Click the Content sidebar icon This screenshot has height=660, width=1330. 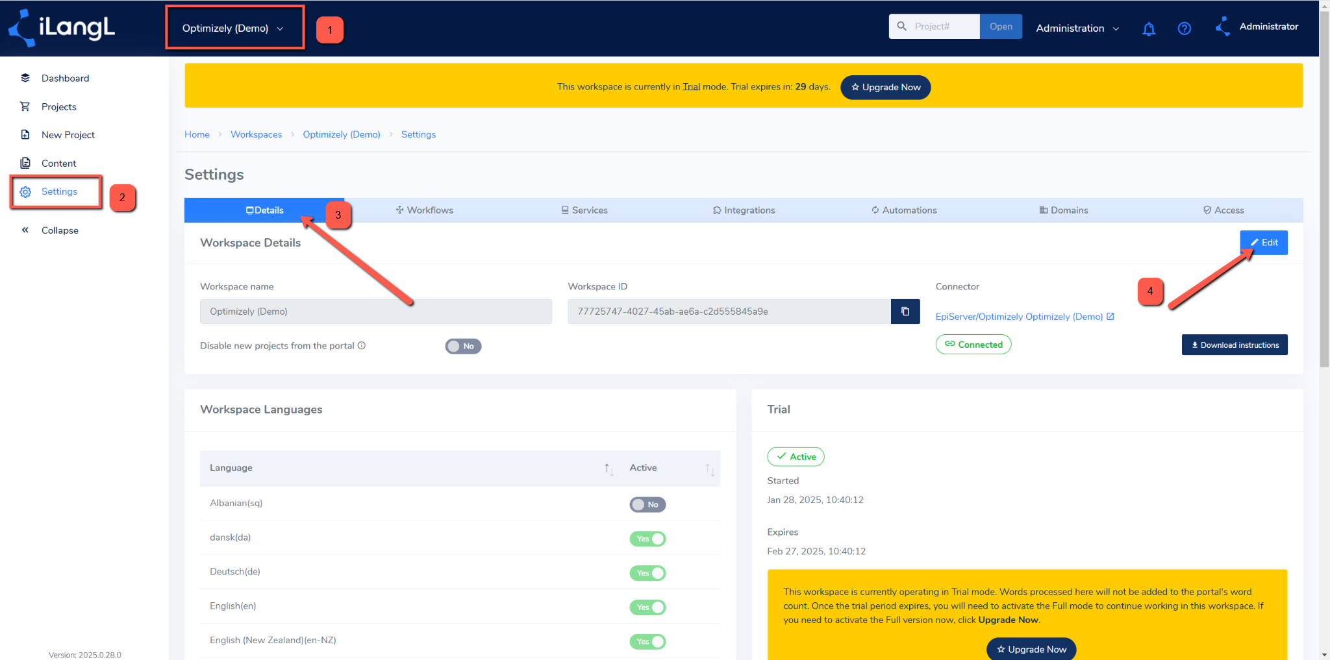click(x=25, y=163)
